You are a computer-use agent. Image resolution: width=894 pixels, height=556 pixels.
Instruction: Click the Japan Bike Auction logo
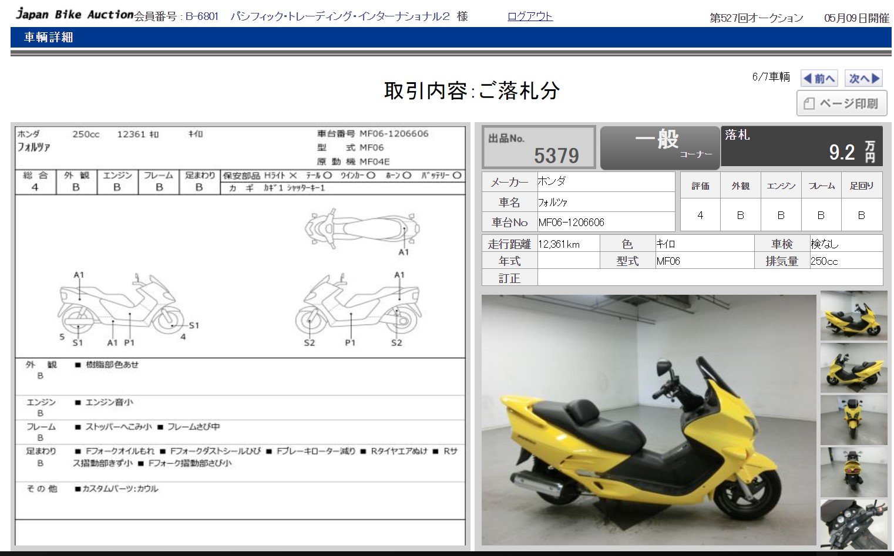pos(74,14)
